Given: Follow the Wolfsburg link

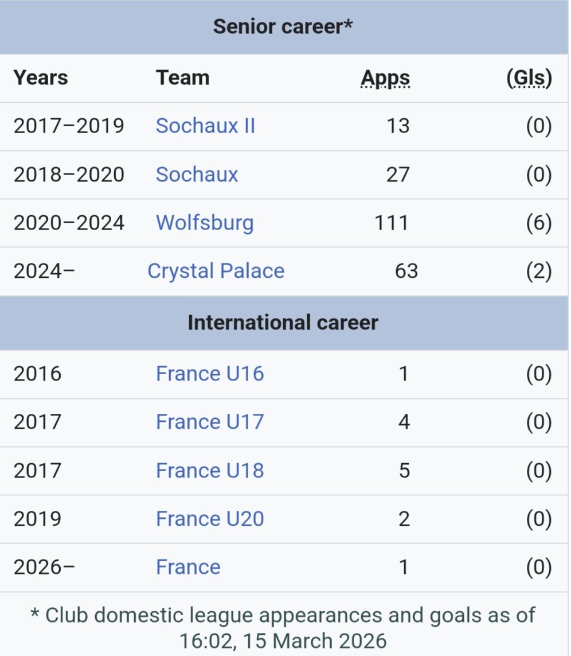Looking at the screenshot, I should (205, 223).
